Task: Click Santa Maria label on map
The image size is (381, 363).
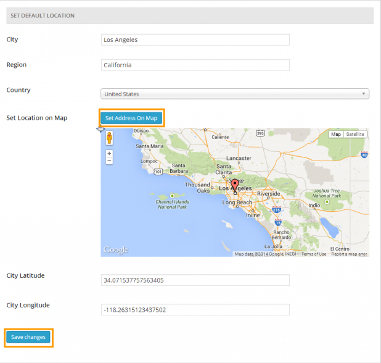Action: (x=150, y=146)
